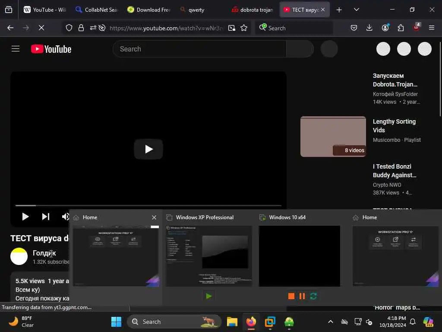This screenshot has width=442, height=332.
Task: Click the large play button on video
Action: 148,149
